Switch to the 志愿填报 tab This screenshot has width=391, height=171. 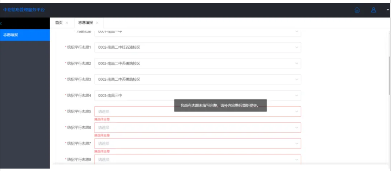pos(85,23)
